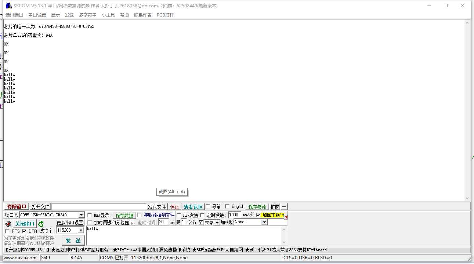Click the 1000 ms timed-send interval field
The height and width of the screenshot is (264, 474).
click(x=235, y=215)
